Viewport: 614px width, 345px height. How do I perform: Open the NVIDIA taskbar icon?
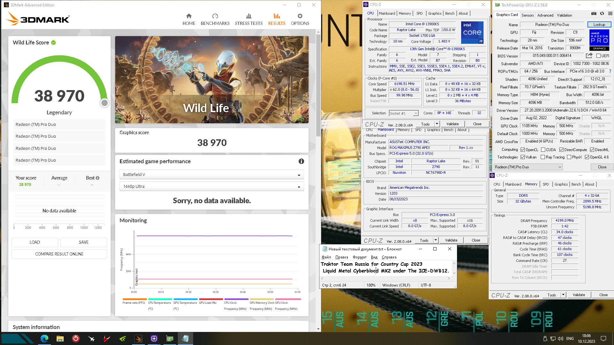pyautogui.click(x=123, y=339)
